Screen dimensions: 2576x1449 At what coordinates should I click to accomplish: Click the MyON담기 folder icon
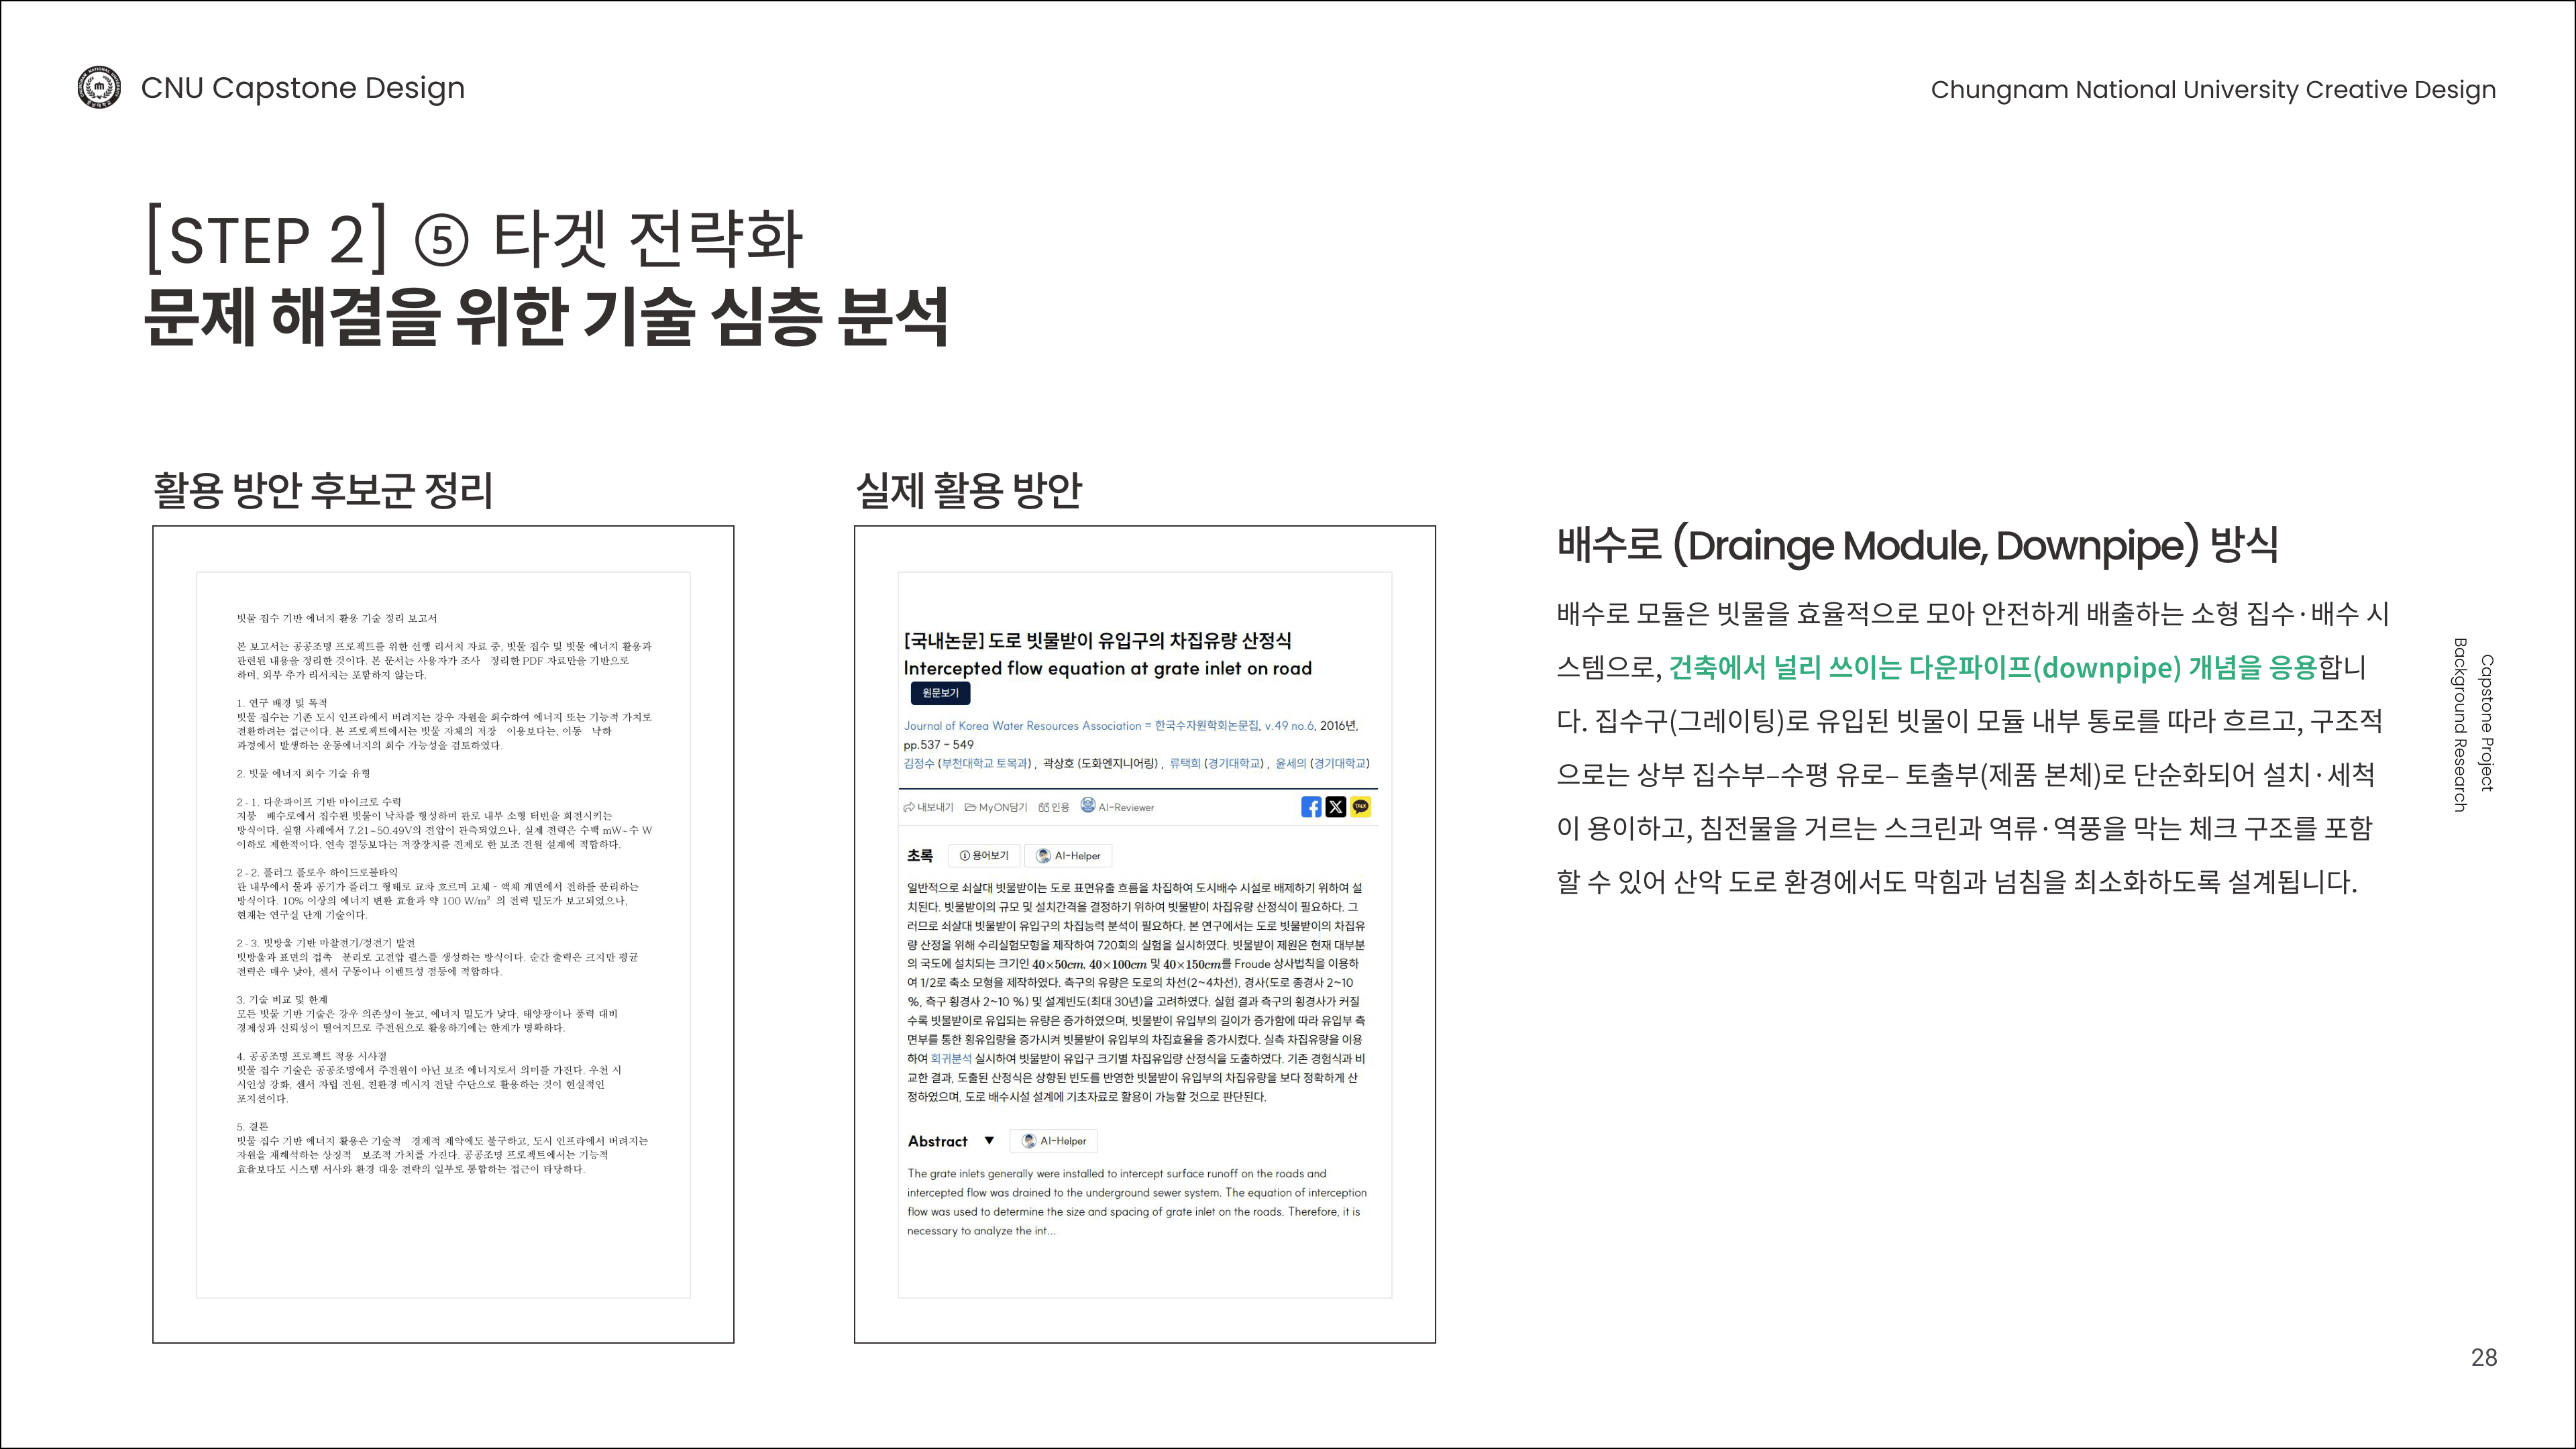tap(970, 808)
